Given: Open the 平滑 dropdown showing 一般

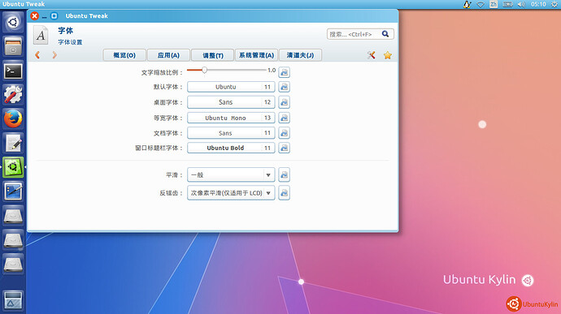Looking at the screenshot, I should coord(231,175).
